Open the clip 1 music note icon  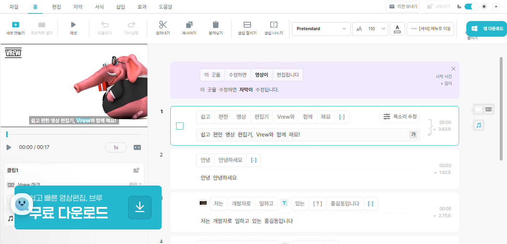[x=479, y=125]
